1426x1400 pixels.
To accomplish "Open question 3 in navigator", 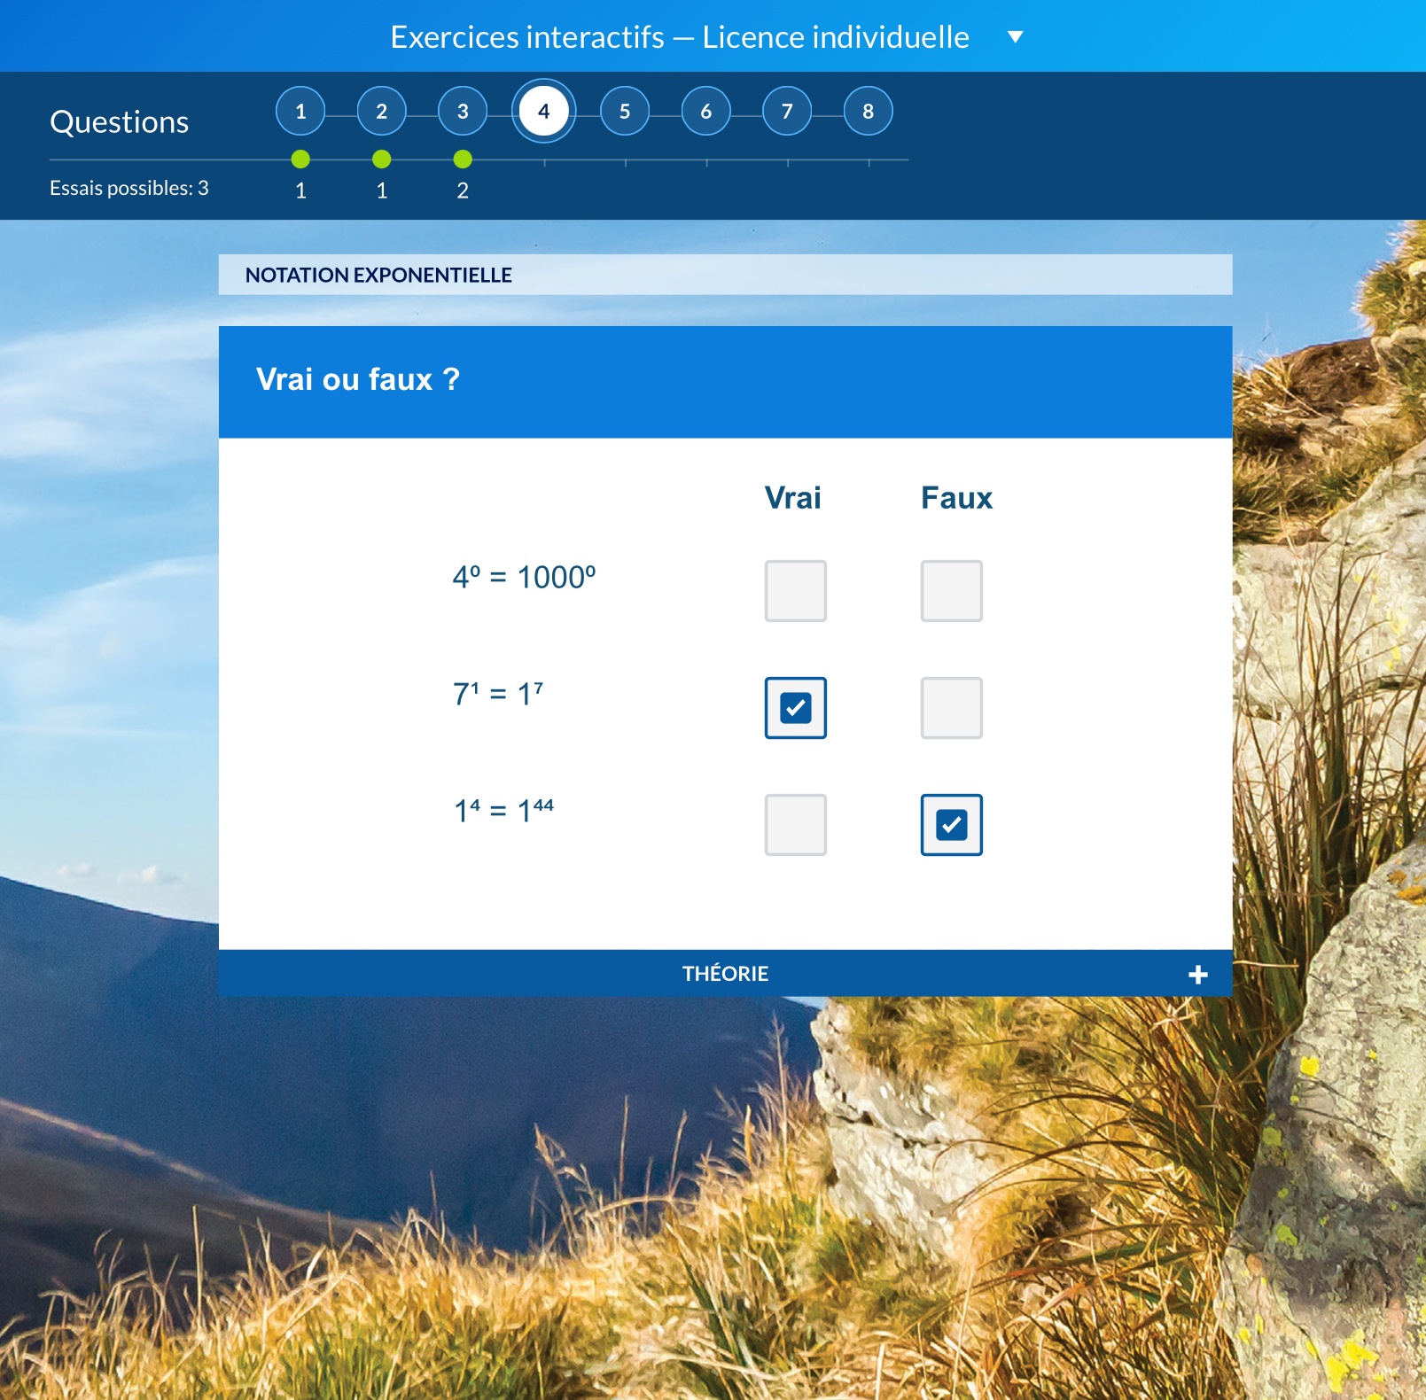I will [463, 112].
